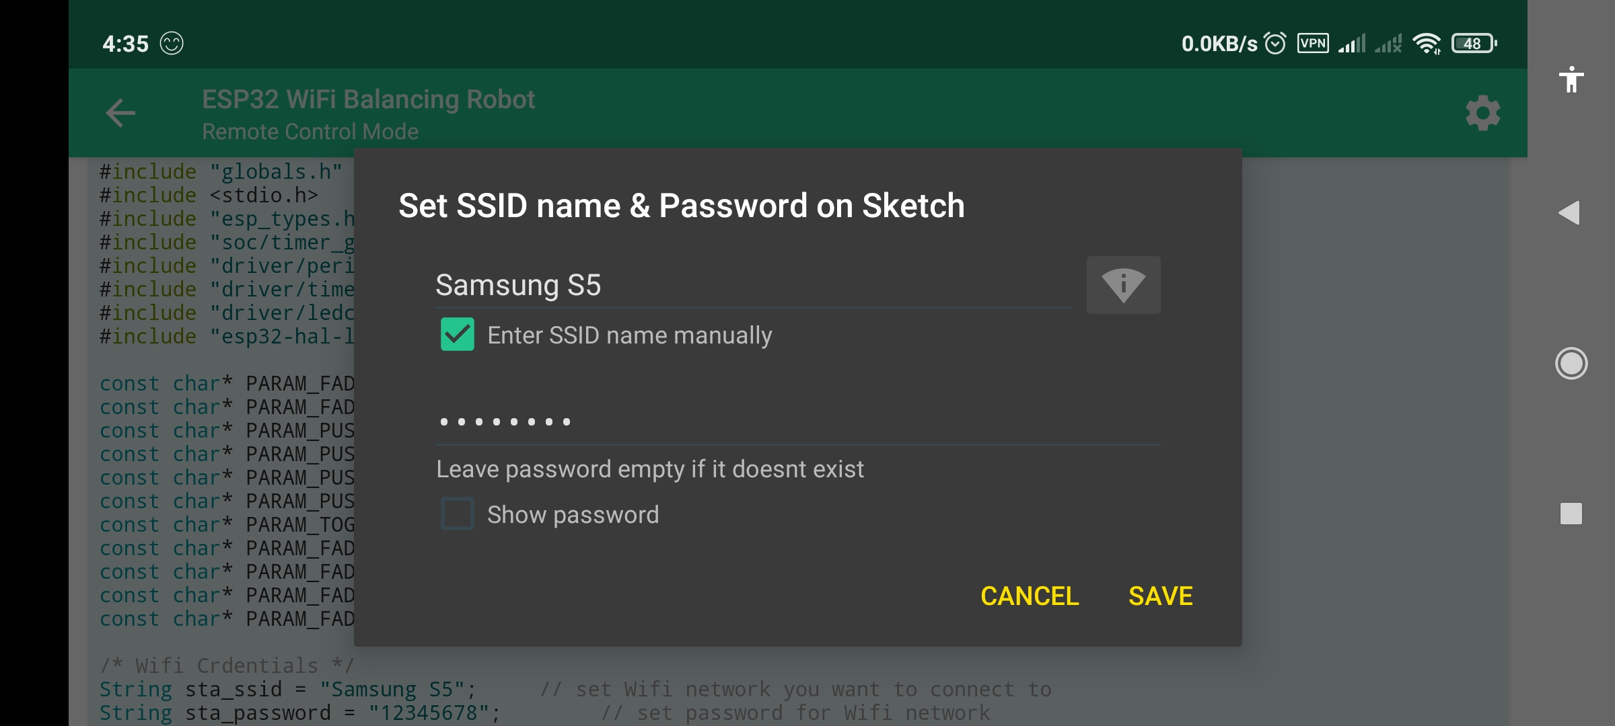Tap the WiFi info icon button
Image resolution: width=1615 pixels, height=726 pixels.
[x=1123, y=285]
